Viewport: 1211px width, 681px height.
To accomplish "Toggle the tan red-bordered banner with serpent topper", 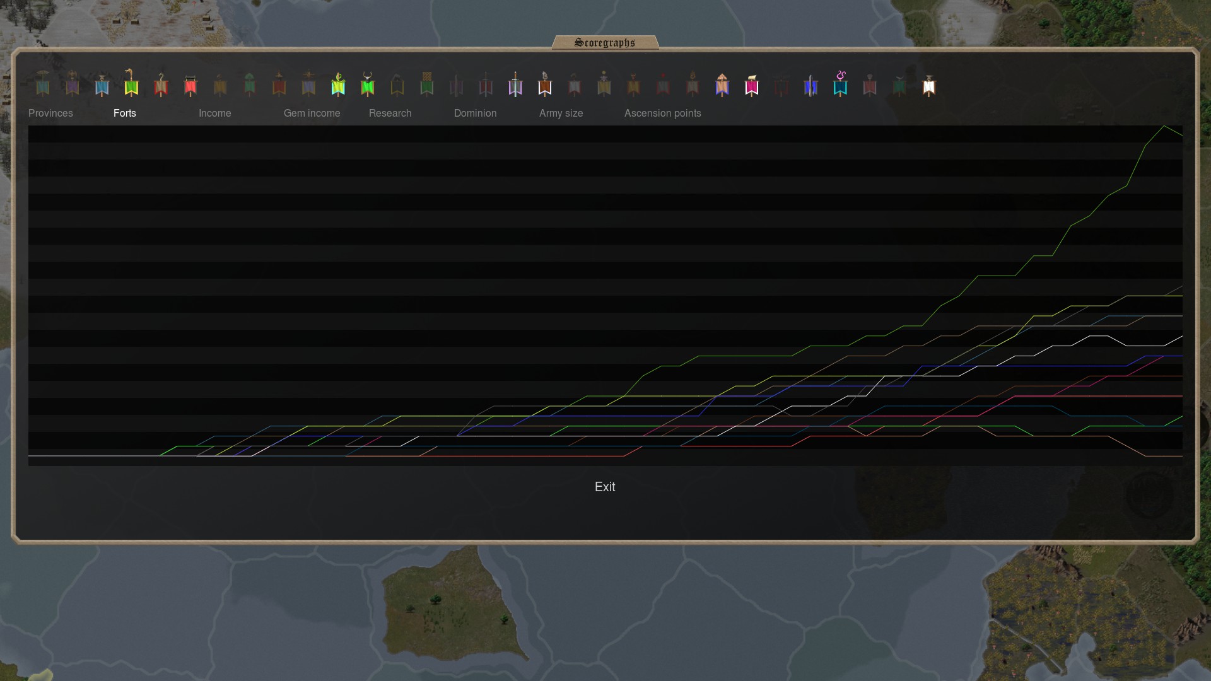I will [161, 83].
